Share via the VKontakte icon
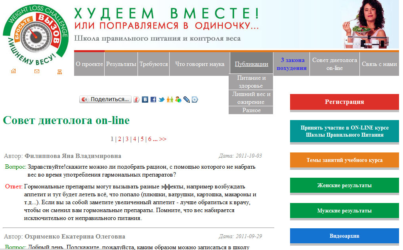The image size is (403, 250). (145, 100)
